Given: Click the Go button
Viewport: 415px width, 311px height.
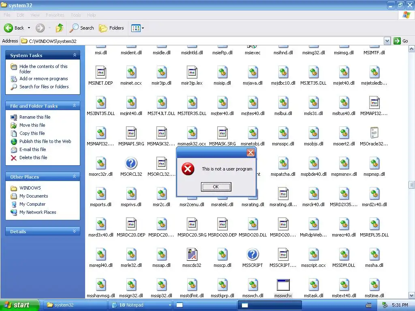Looking at the screenshot, I should [401, 41].
